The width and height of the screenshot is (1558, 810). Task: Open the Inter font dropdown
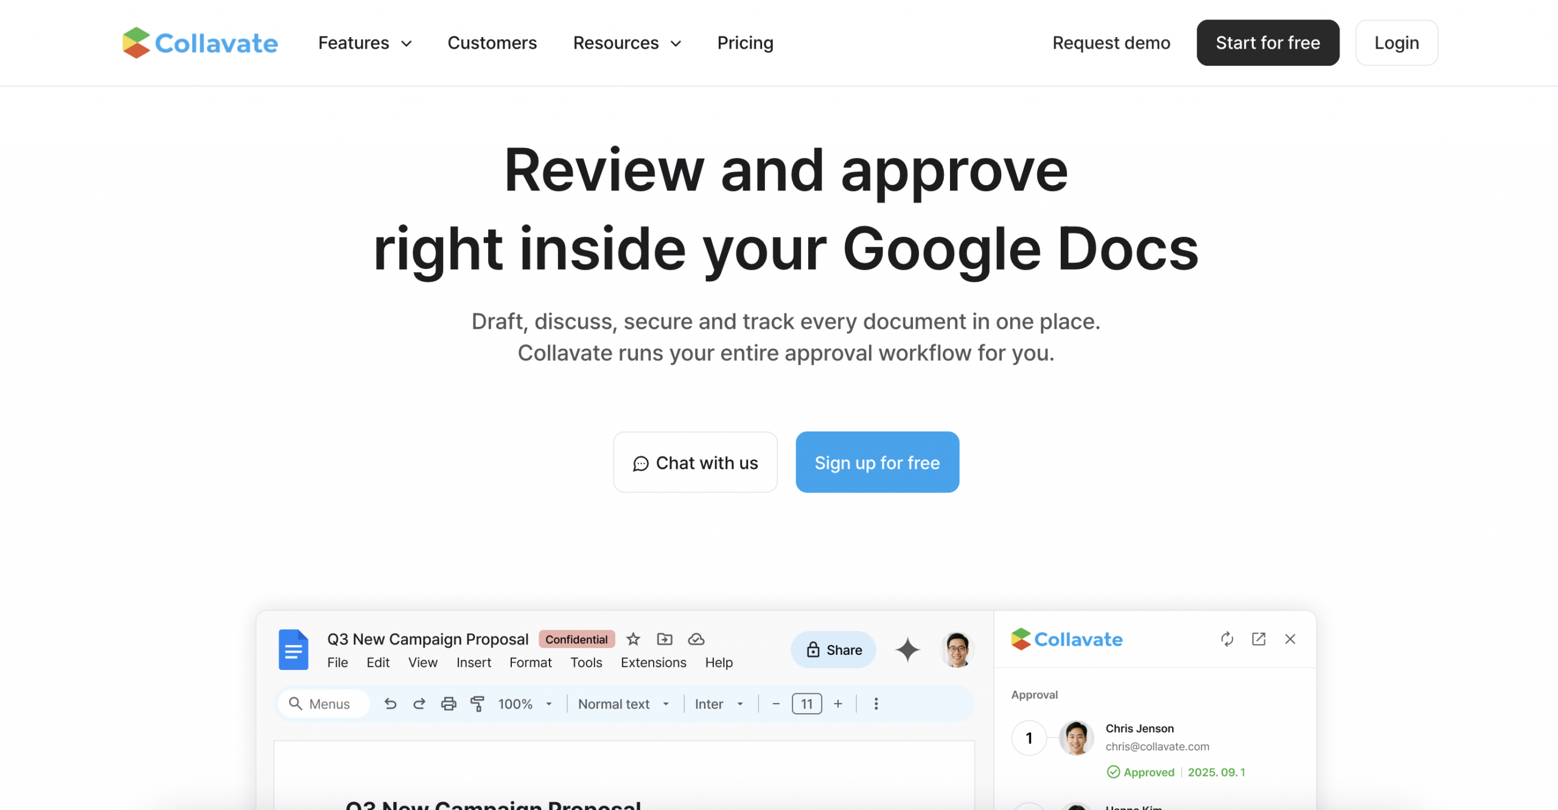(719, 704)
